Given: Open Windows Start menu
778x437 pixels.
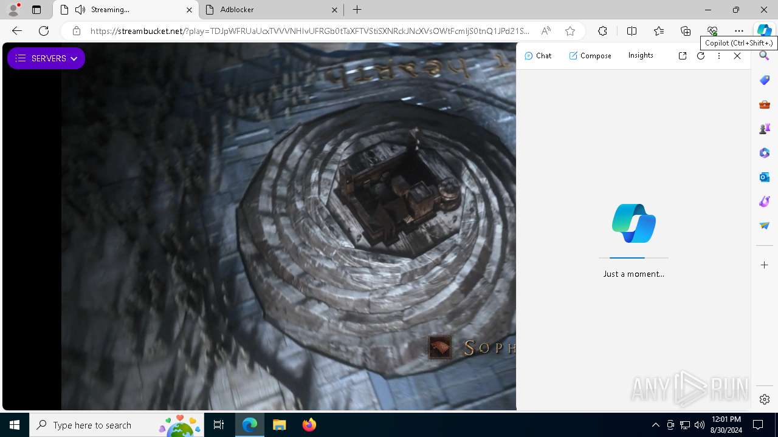Looking at the screenshot, I should (x=15, y=425).
